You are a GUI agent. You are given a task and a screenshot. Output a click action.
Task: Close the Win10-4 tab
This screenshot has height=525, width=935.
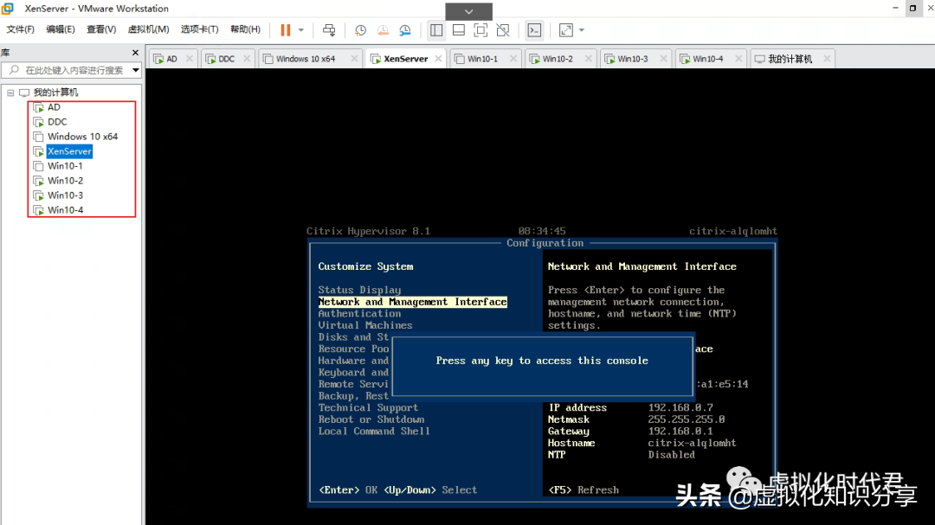pyautogui.click(x=738, y=59)
